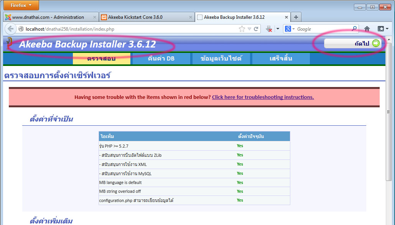The height and width of the screenshot is (225, 395).
Task: Open the search engine dropdown
Action: point(293,28)
